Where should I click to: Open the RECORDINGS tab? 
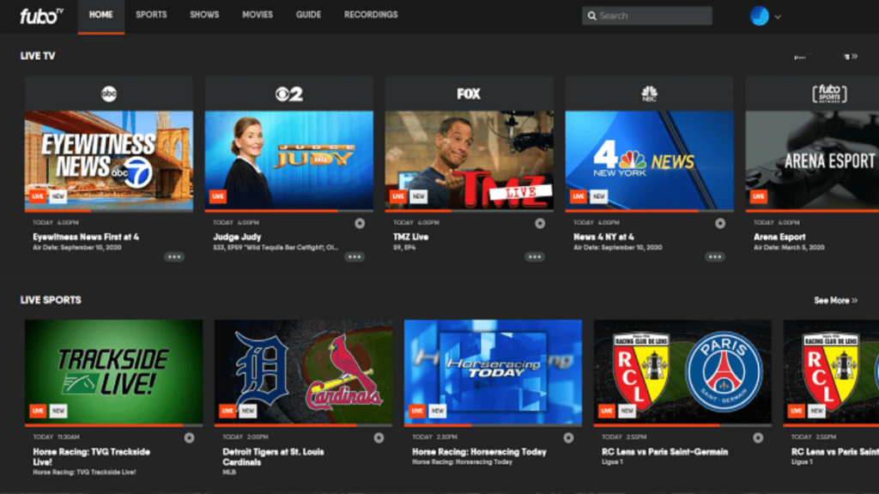point(370,15)
